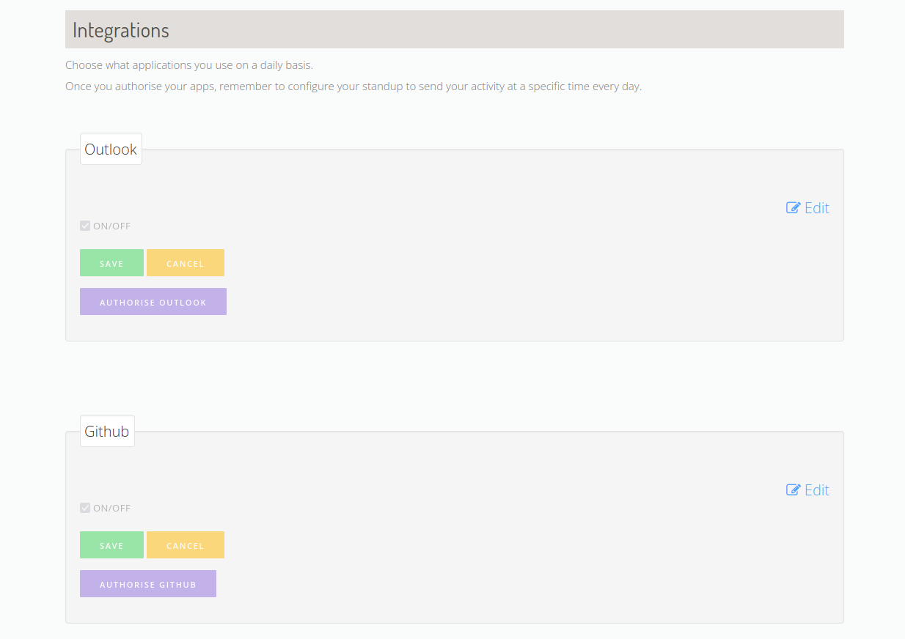Cancel the Outlook integration changes
This screenshot has width=905, height=639.
186,263
